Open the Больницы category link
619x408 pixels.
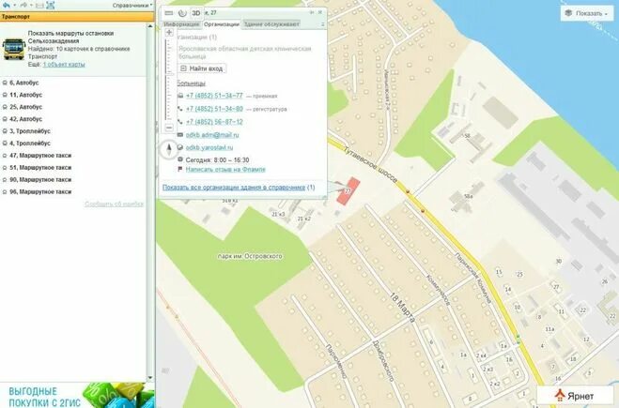click(x=191, y=83)
